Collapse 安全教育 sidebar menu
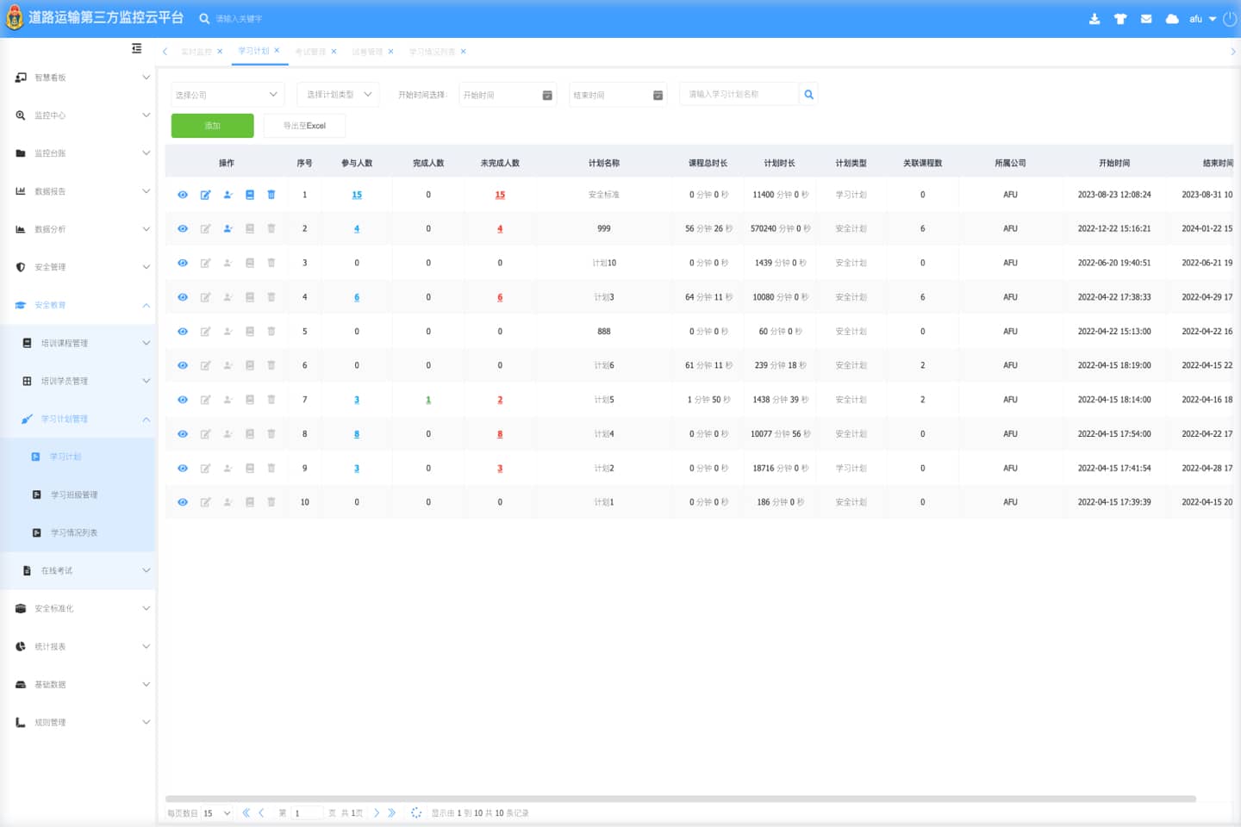This screenshot has width=1241, height=827. (x=78, y=305)
